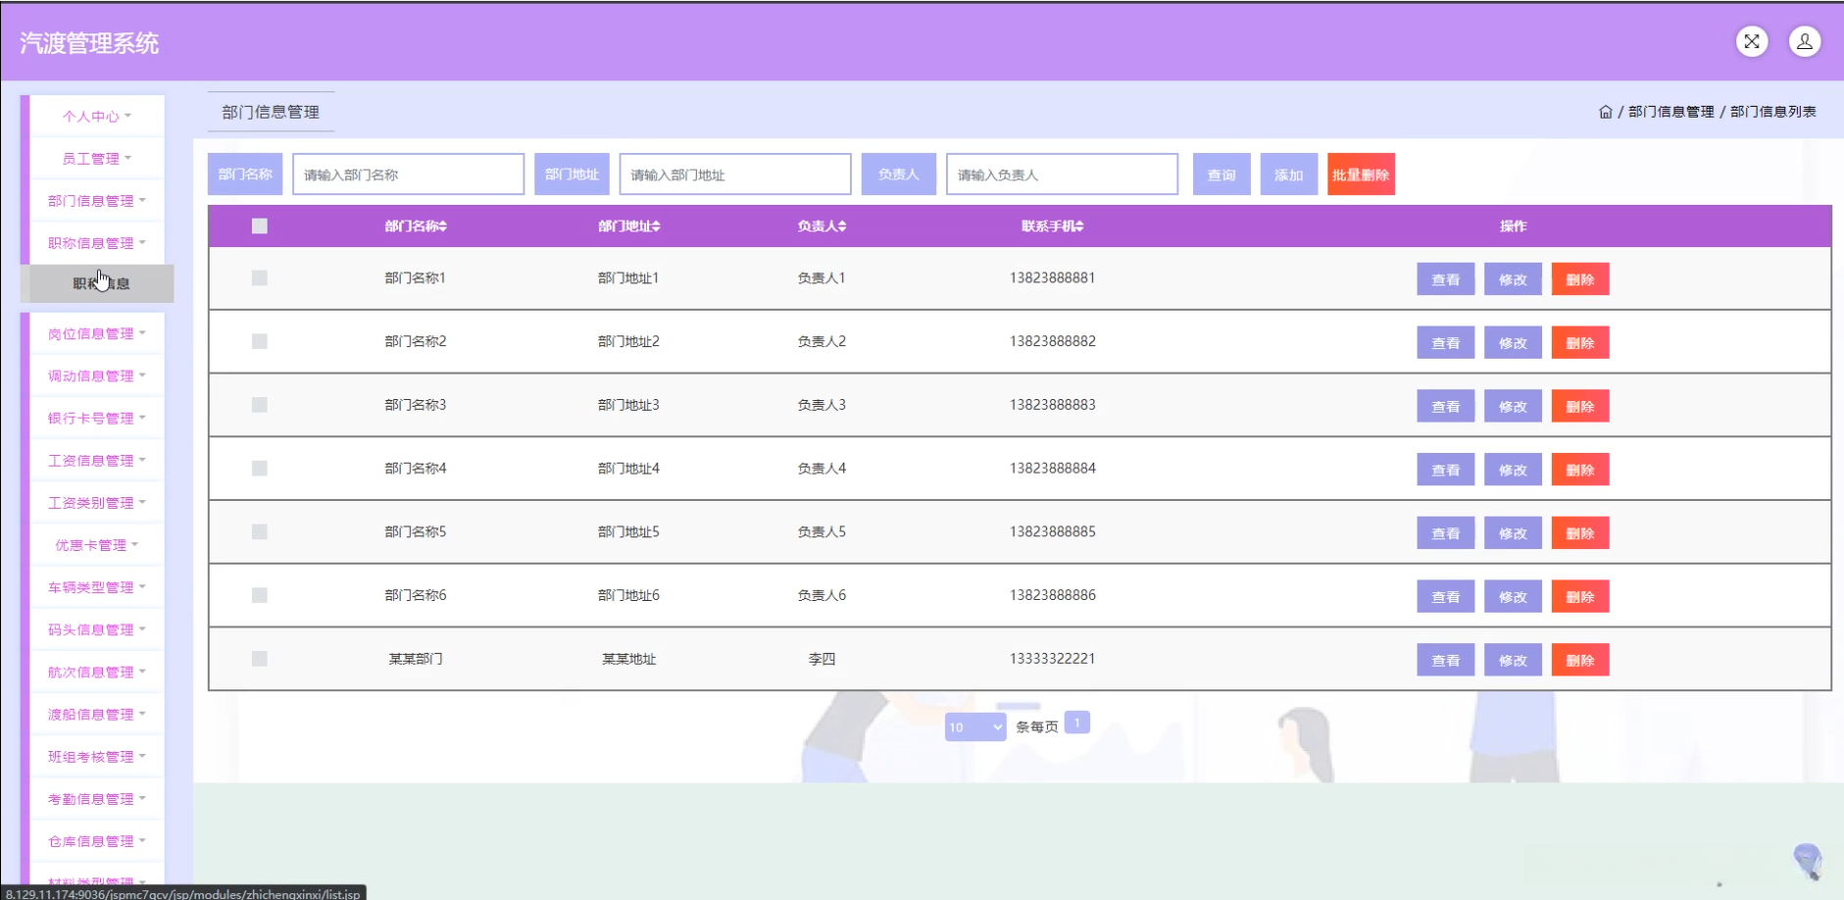This screenshot has height=900, width=1844.
Task: Click phone number 13333322221
Action: [1053, 659]
